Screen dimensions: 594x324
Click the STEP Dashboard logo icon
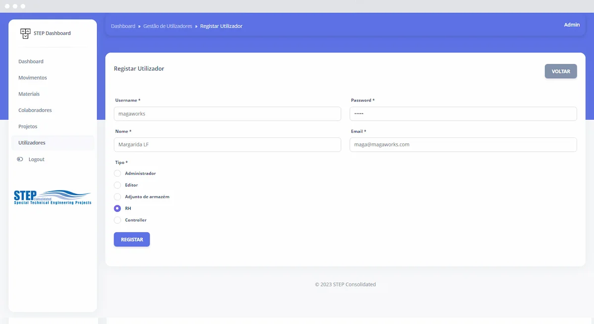(25, 33)
